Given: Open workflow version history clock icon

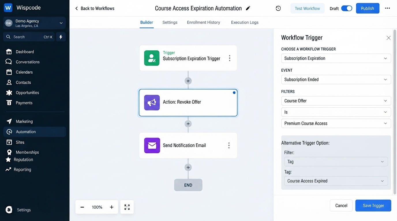Looking at the screenshot, I should click(278, 8).
